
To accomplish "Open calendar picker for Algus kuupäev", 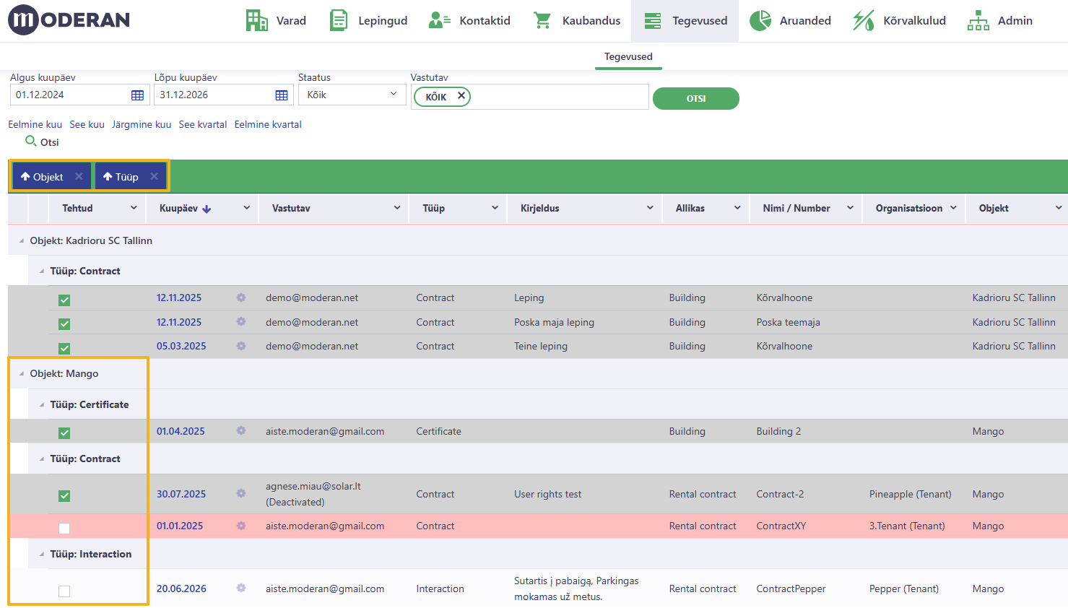I will coord(137,95).
